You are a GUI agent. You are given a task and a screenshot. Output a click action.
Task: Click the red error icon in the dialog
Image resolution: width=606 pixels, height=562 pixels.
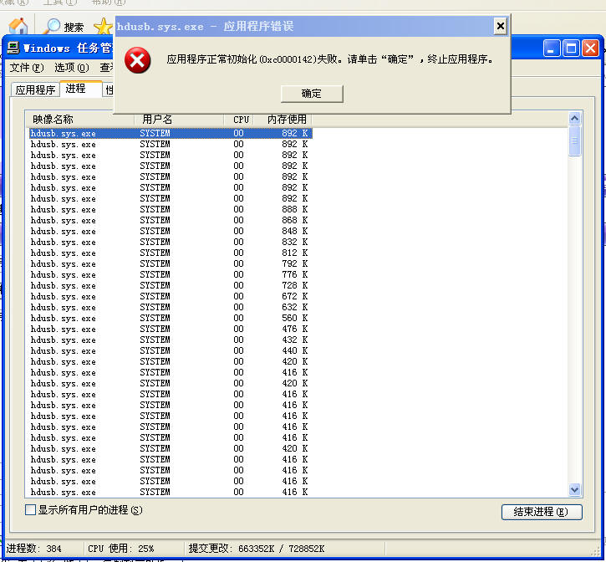137,60
